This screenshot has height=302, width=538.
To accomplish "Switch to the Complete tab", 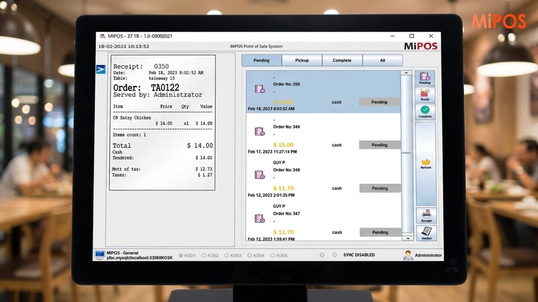I will coord(342,60).
